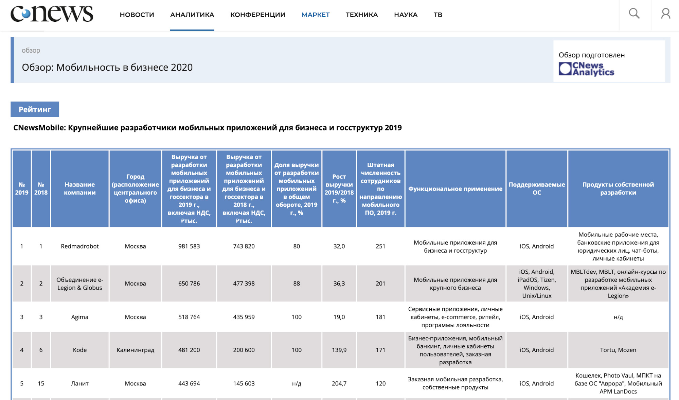Select the Ланит company cell
Image resolution: width=679 pixels, height=400 pixels.
[x=80, y=383]
